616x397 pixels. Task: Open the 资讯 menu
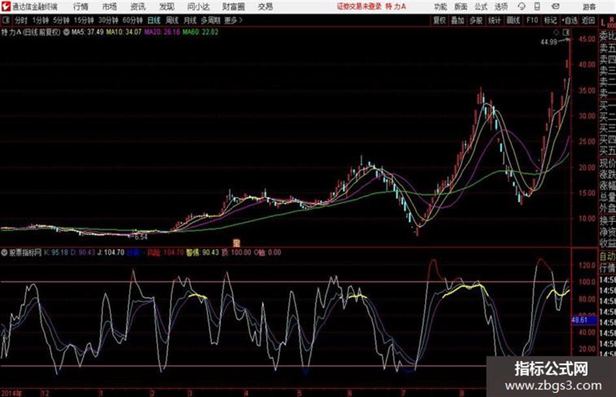[x=138, y=7]
